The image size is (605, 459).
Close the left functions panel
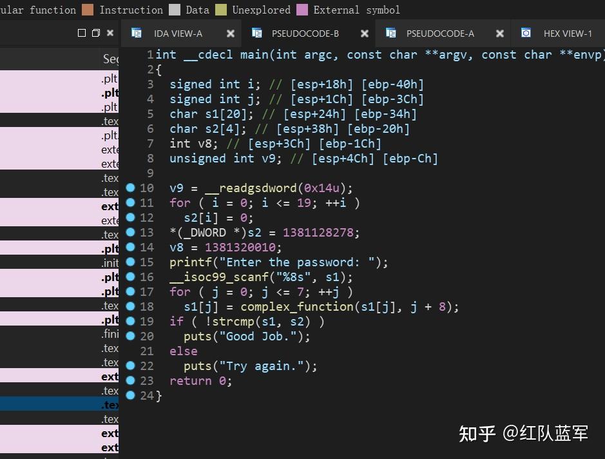[x=110, y=33]
